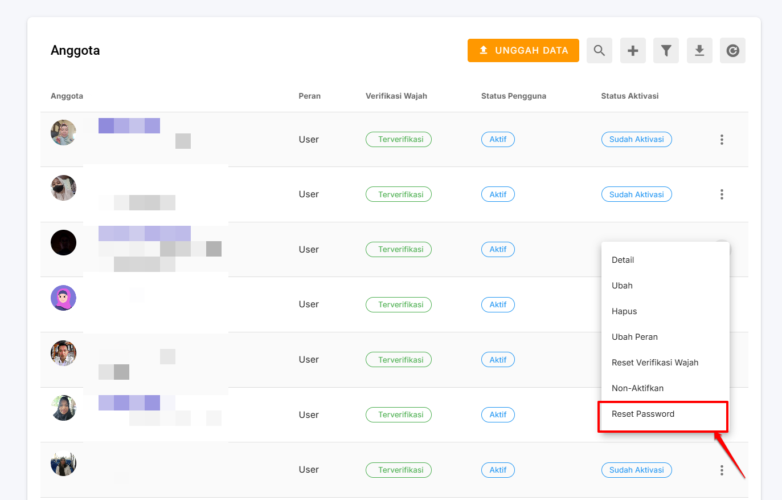Viewport: 782px width, 500px height.
Task: Click the dark black avatar in third row
Action: (63, 242)
